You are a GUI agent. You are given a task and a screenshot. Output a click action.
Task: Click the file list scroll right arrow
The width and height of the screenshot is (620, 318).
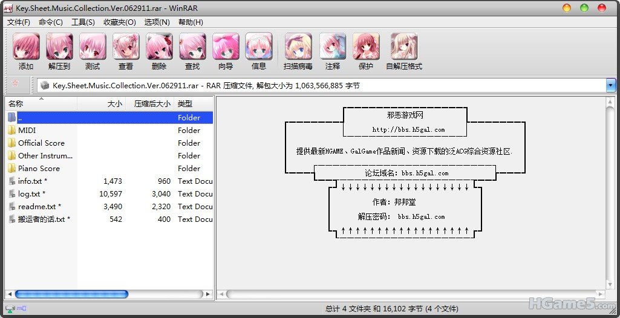click(x=208, y=294)
